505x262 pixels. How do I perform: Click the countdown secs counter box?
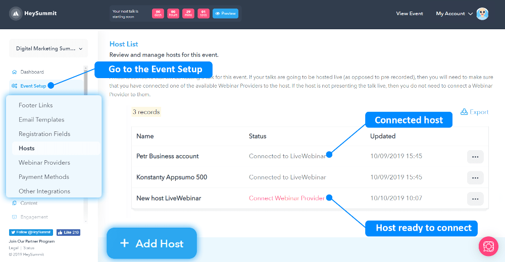[x=203, y=14]
